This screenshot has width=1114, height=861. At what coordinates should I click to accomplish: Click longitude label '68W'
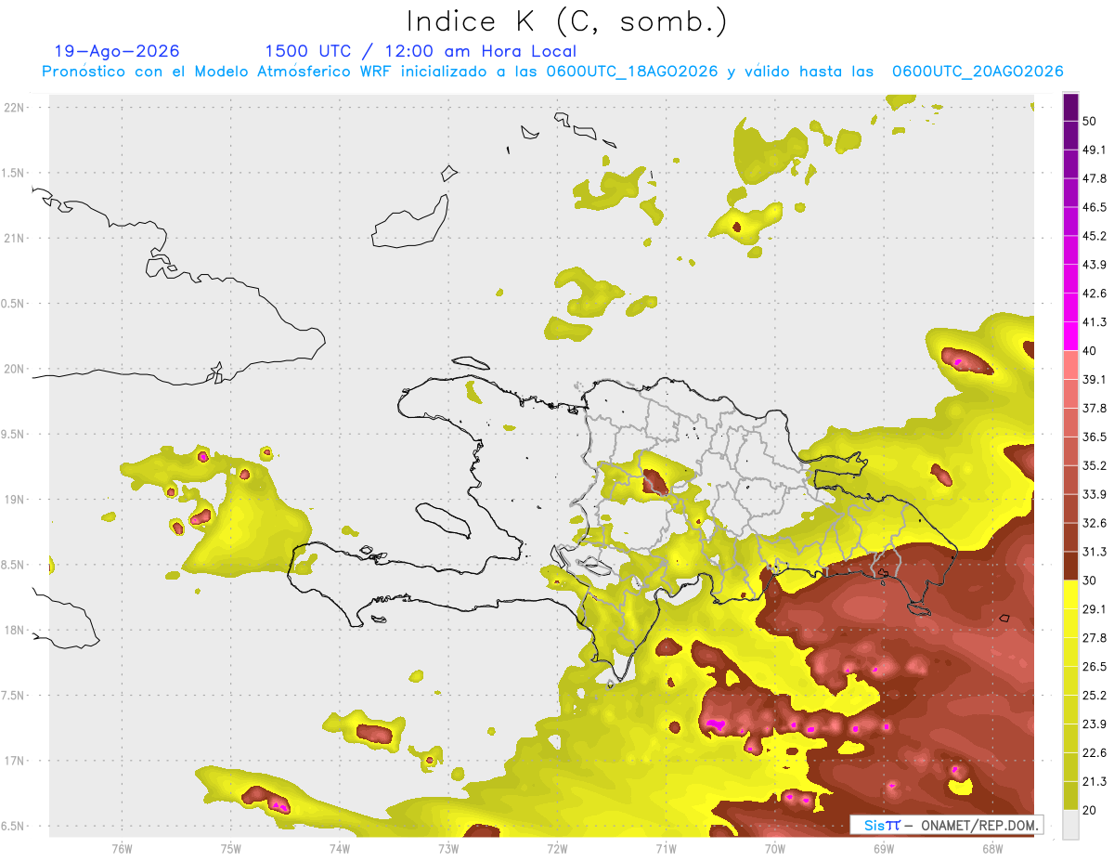[x=992, y=848]
